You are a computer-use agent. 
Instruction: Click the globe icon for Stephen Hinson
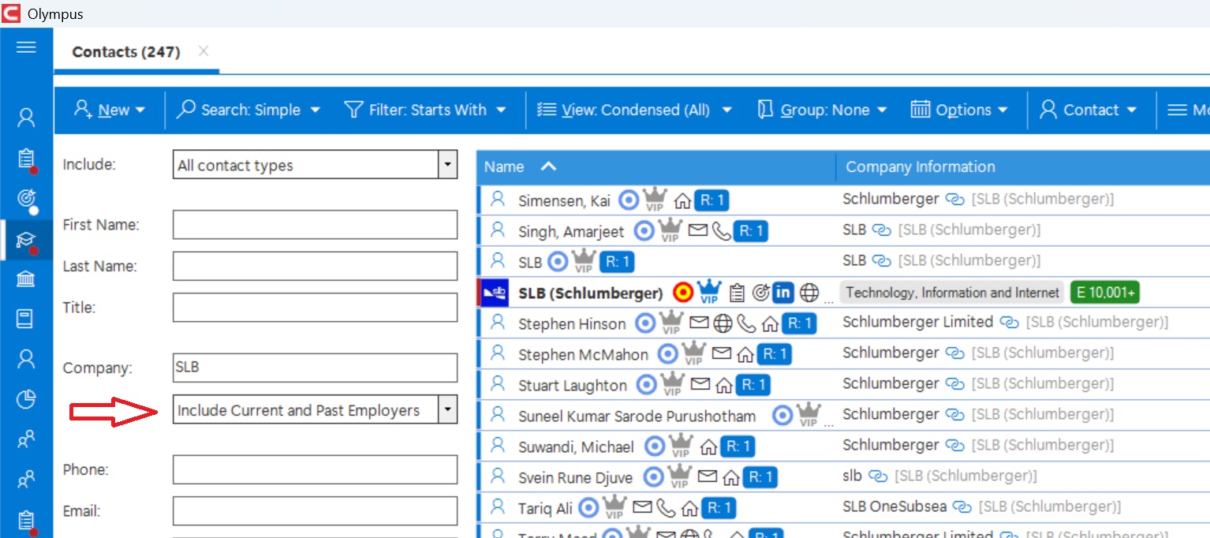[x=723, y=323]
